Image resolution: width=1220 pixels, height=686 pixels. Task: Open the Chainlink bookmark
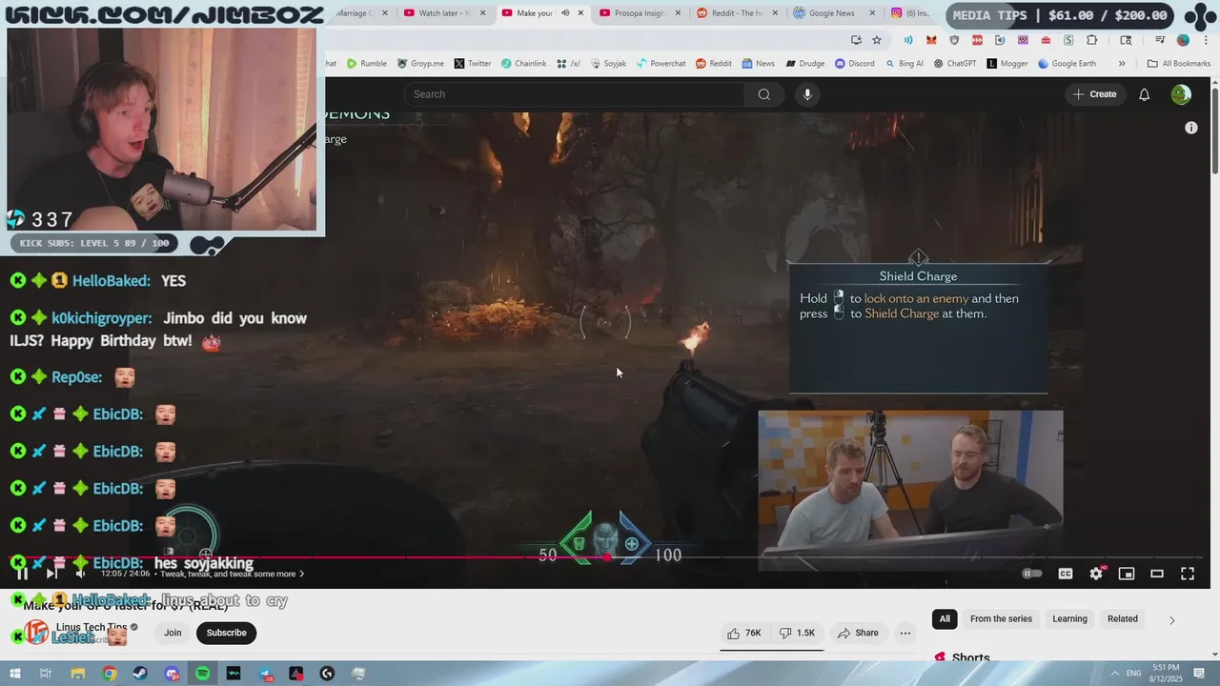(x=524, y=64)
